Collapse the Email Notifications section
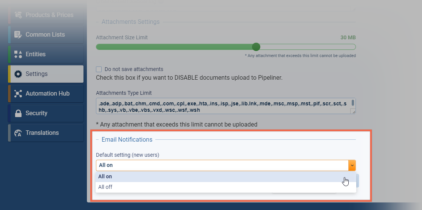The image size is (422, 210). click(97, 139)
